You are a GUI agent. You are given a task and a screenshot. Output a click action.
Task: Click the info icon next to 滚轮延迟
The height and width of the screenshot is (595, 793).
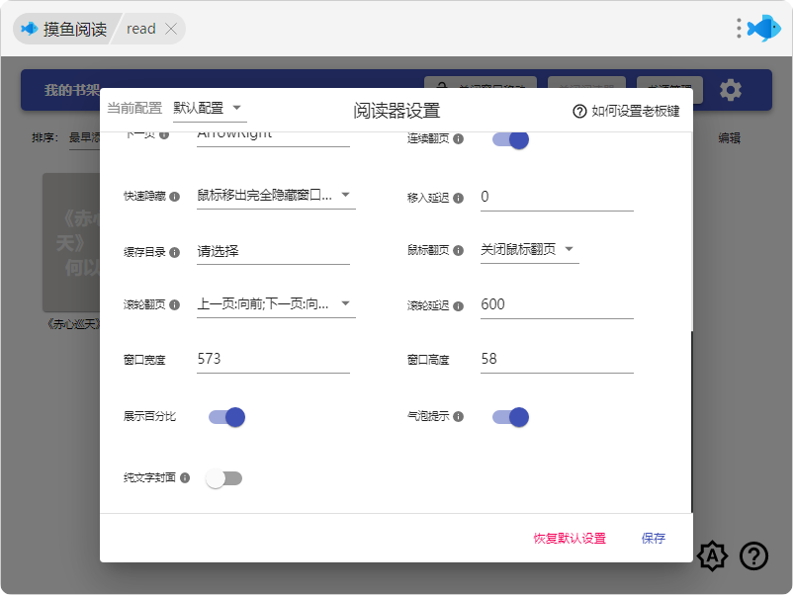pos(458,306)
